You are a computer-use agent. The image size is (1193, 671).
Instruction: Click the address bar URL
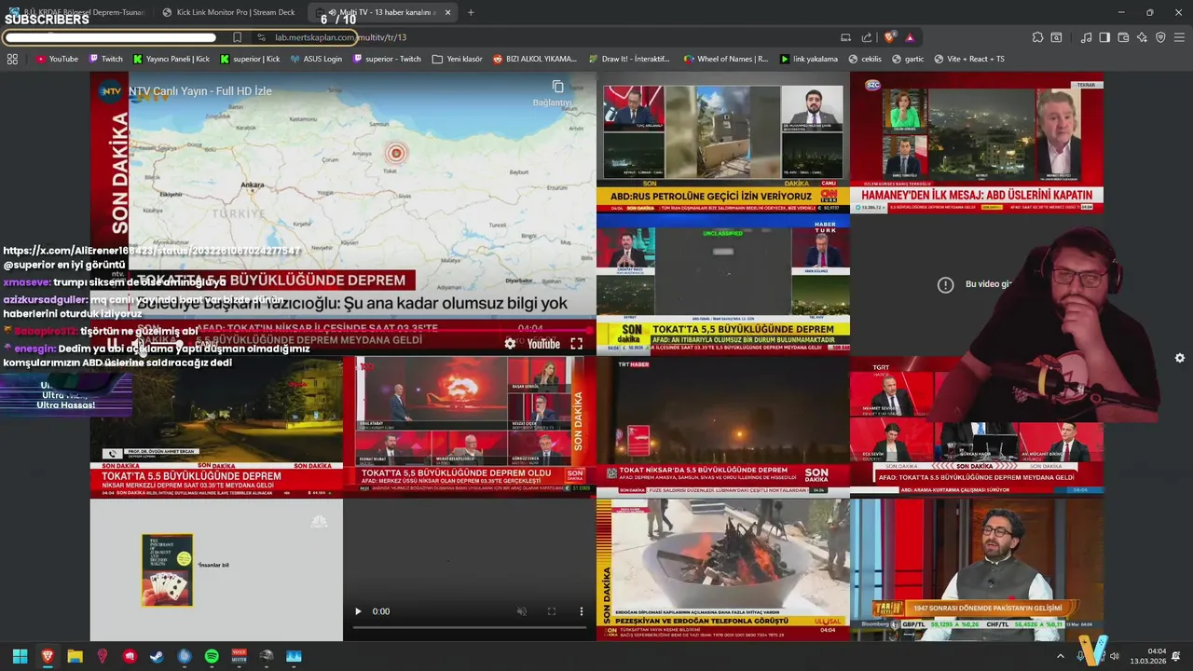(340, 37)
